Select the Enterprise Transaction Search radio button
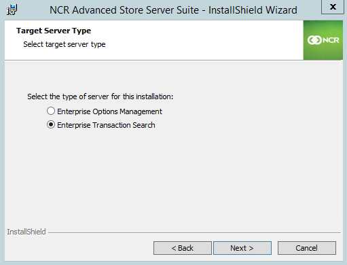The width and height of the screenshot is (347, 265). pos(51,125)
